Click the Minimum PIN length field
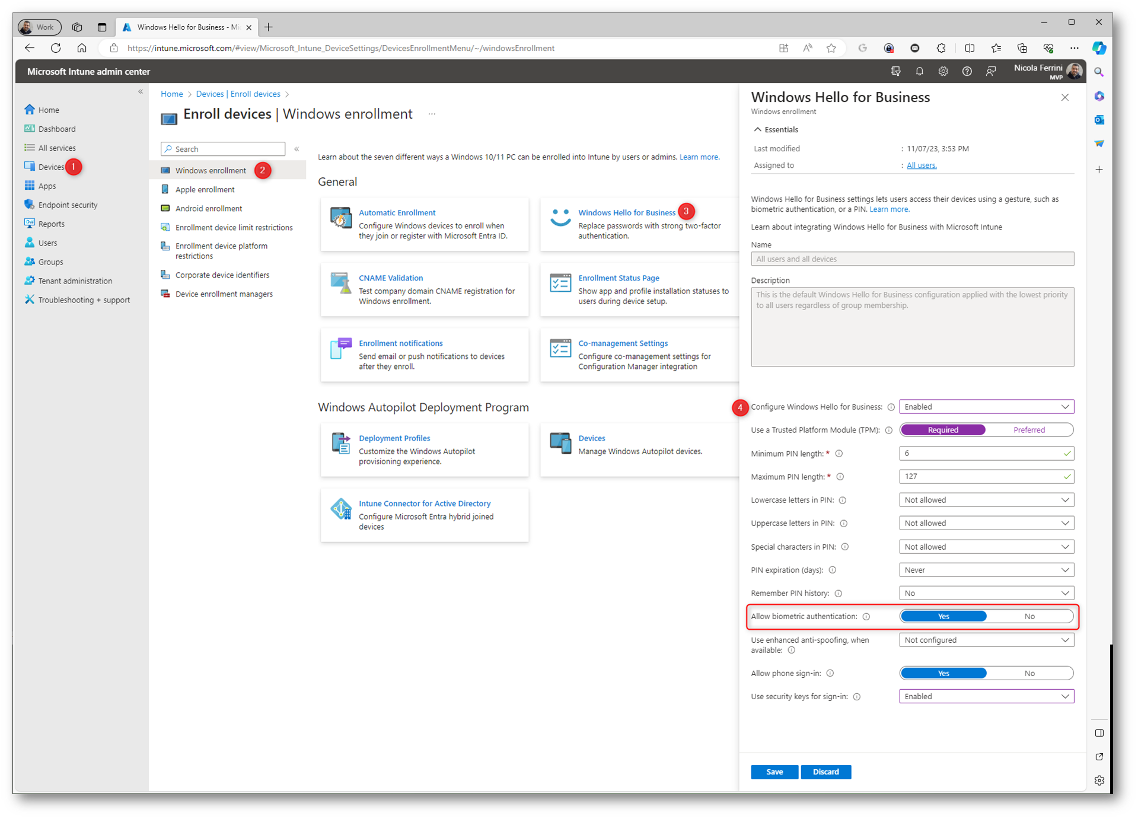 986,453
